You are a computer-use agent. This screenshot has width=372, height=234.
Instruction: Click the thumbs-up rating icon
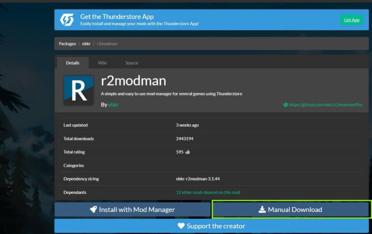pos(188,152)
